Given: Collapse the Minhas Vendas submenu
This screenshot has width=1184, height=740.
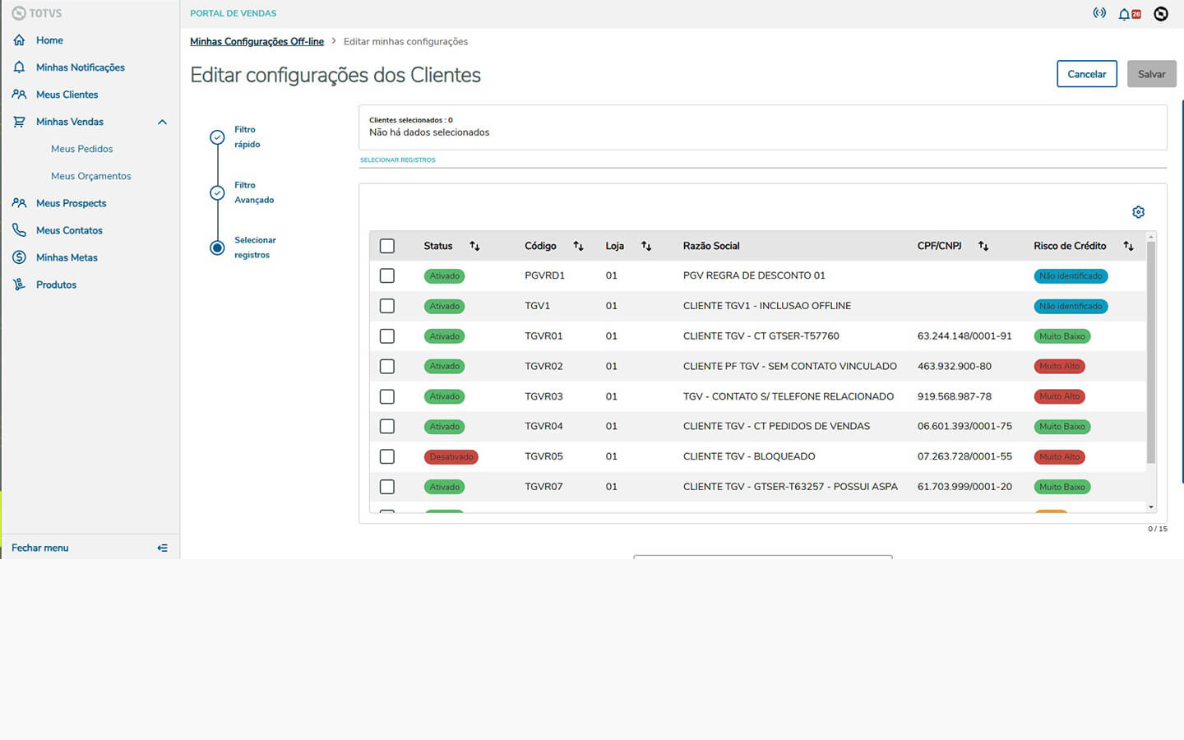Looking at the screenshot, I should point(162,122).
